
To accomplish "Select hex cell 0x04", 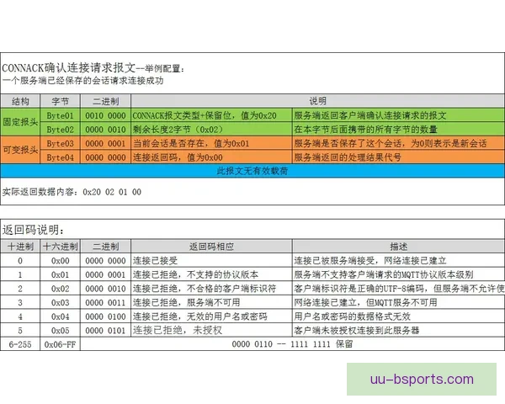I will 61,316.
